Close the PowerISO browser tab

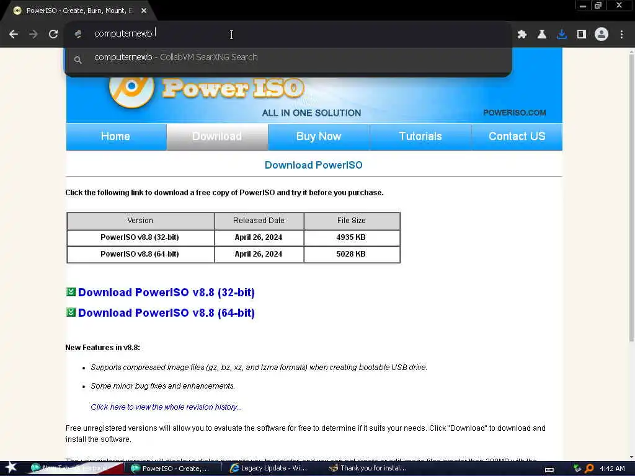coord(144,11)
